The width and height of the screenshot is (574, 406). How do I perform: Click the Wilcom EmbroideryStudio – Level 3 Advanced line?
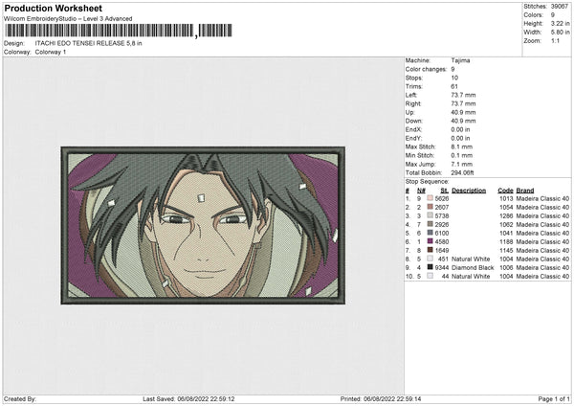click(68, 19)
